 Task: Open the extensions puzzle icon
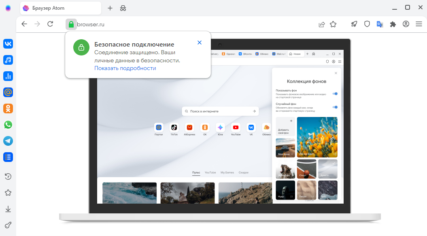point(393,24)
